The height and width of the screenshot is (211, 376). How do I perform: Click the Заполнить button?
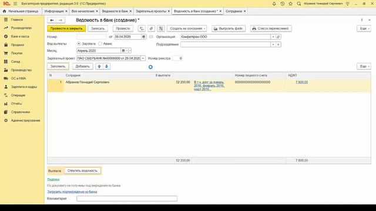click(58, 66)
